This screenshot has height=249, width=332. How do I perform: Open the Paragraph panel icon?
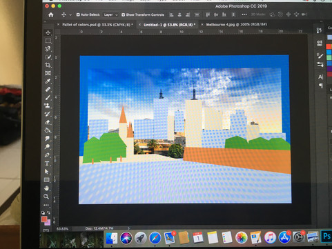click(321, 86)
